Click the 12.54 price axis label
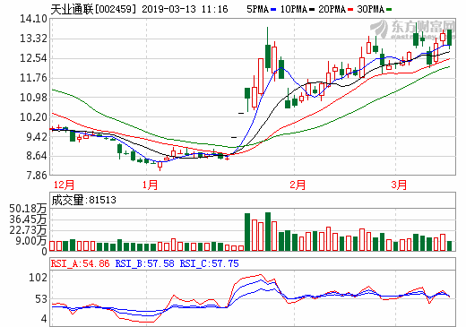The image size is (466, 327). [33, 58]
